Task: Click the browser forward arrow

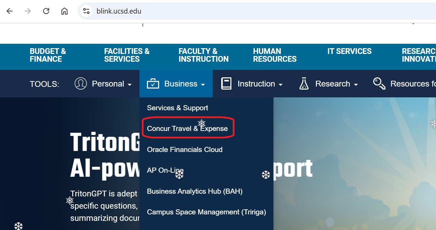Action: pos(28,11)
